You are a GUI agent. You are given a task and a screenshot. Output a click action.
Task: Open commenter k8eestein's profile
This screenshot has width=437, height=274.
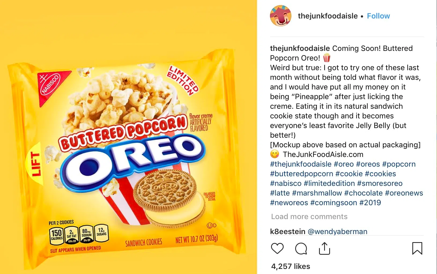click(288, 231)
